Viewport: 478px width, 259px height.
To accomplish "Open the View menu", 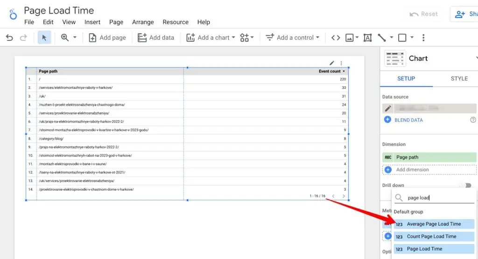I will (69, 22).
